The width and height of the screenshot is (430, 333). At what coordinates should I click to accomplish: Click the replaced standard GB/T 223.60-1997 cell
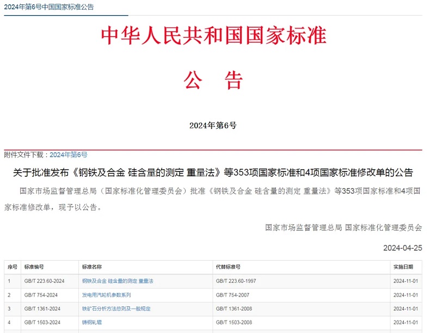tap(237, 281)
